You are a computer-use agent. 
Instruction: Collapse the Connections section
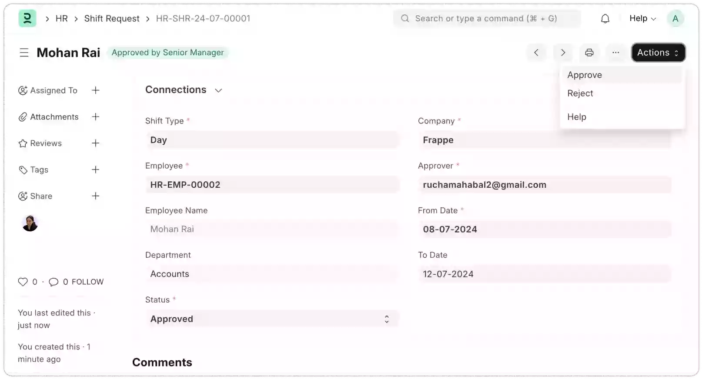coord(219,90)
